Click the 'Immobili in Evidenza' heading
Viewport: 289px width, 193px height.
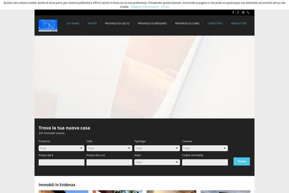(x=57, y=185)
